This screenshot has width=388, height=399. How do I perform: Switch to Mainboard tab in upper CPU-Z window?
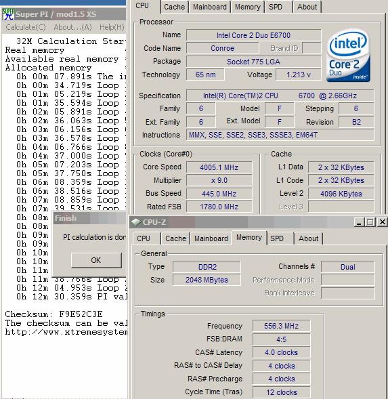210,7
